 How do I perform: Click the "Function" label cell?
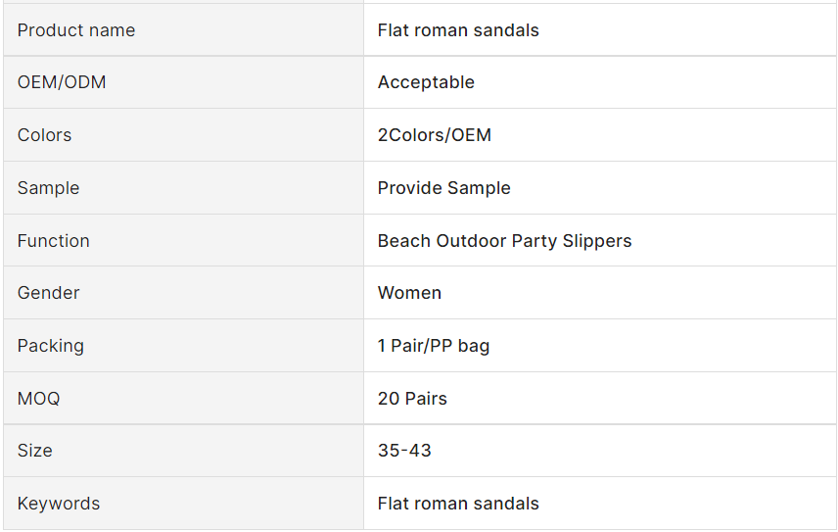point(54,241)
